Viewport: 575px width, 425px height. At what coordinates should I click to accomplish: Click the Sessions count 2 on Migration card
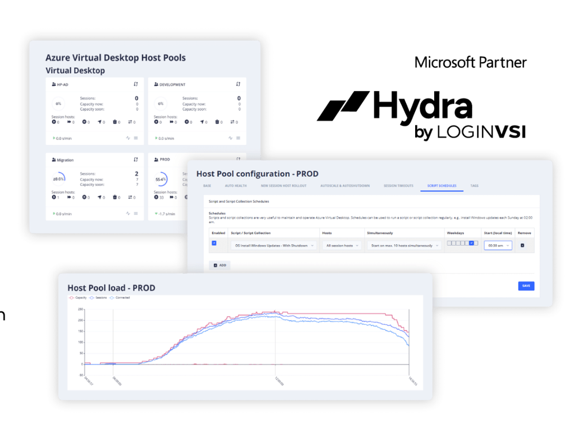(x=136, y=173)
